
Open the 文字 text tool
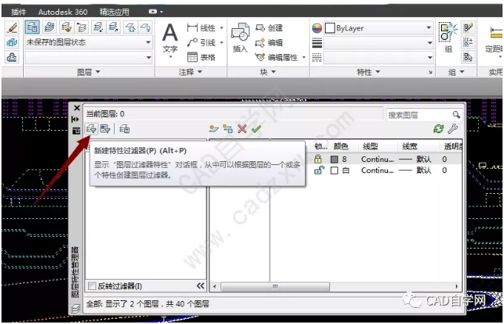point(170,40)
